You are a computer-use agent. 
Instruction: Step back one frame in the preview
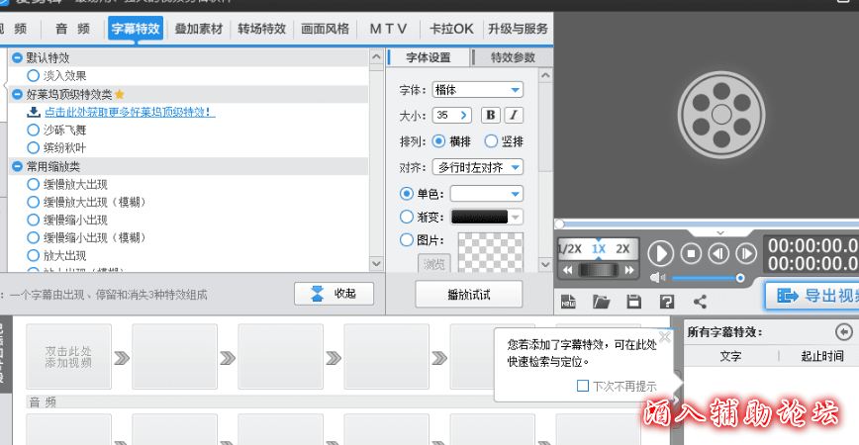(x=718, y=252)
